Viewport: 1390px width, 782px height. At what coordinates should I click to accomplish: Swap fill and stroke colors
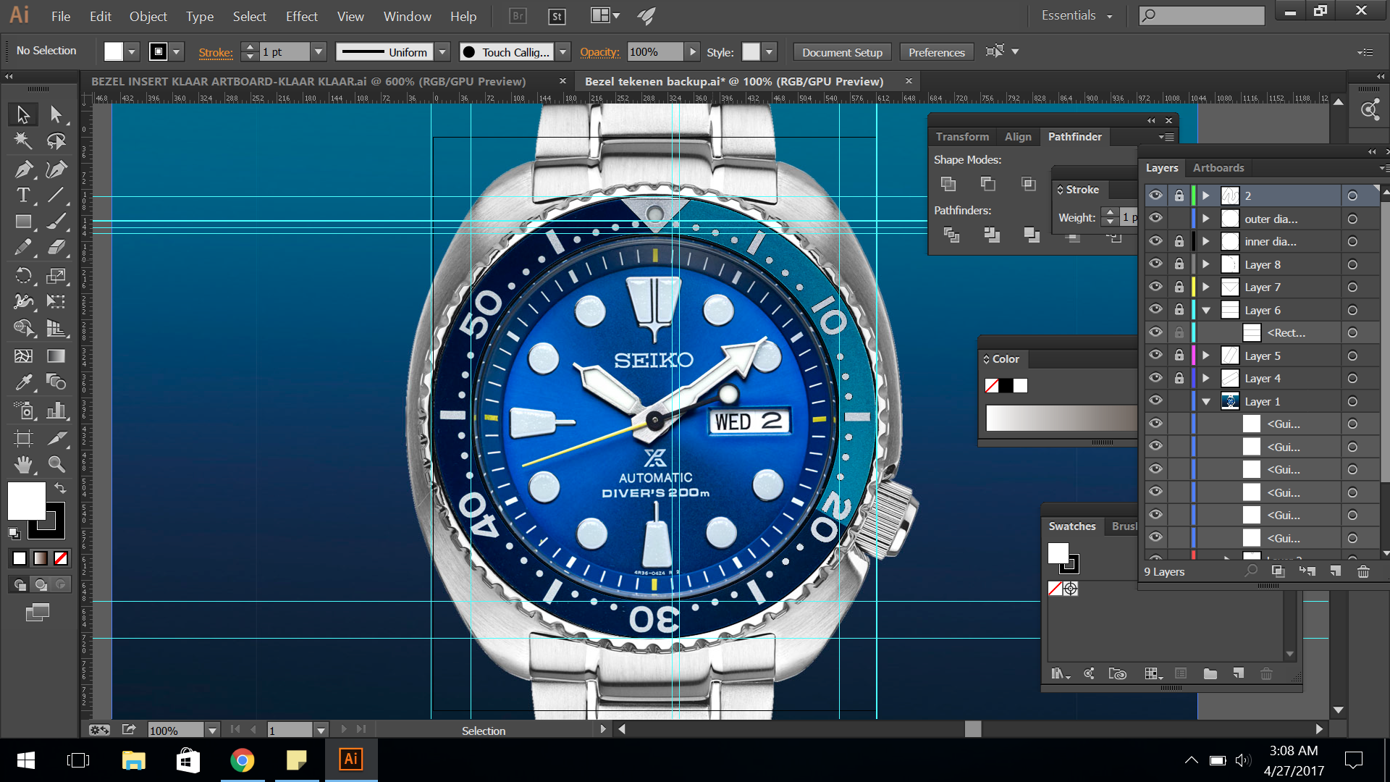click(60, 488)
